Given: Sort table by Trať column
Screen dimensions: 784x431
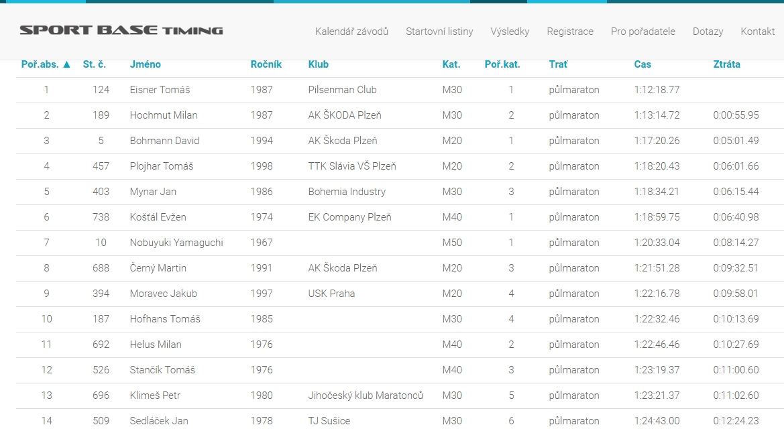Looking at the screenshot, I should pyautogui.click(x=558, y=64).
